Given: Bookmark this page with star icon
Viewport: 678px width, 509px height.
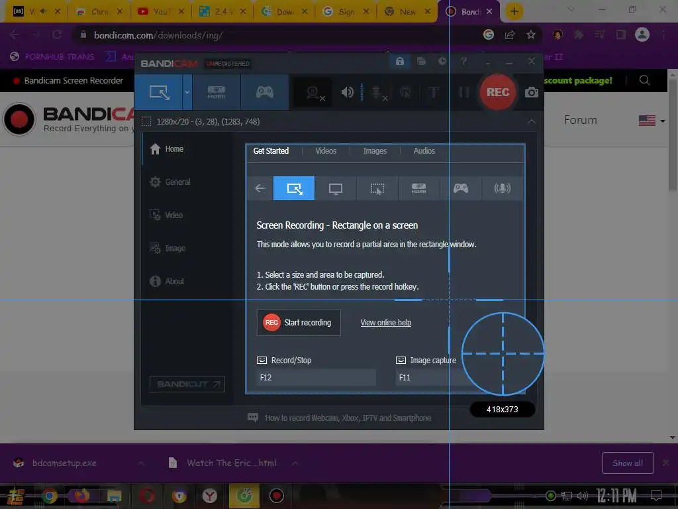Looking at the screenshot, I should pyautogui.click(x=531, y=35).
